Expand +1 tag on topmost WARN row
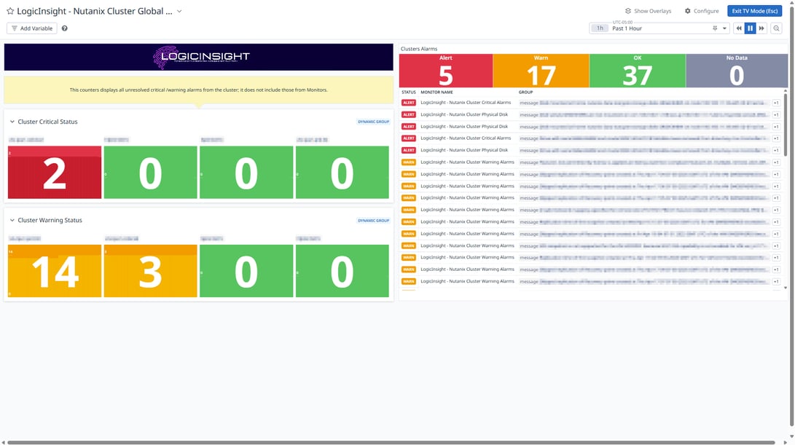The width and height of the screenshot is (795, 445). pos(776,162)
